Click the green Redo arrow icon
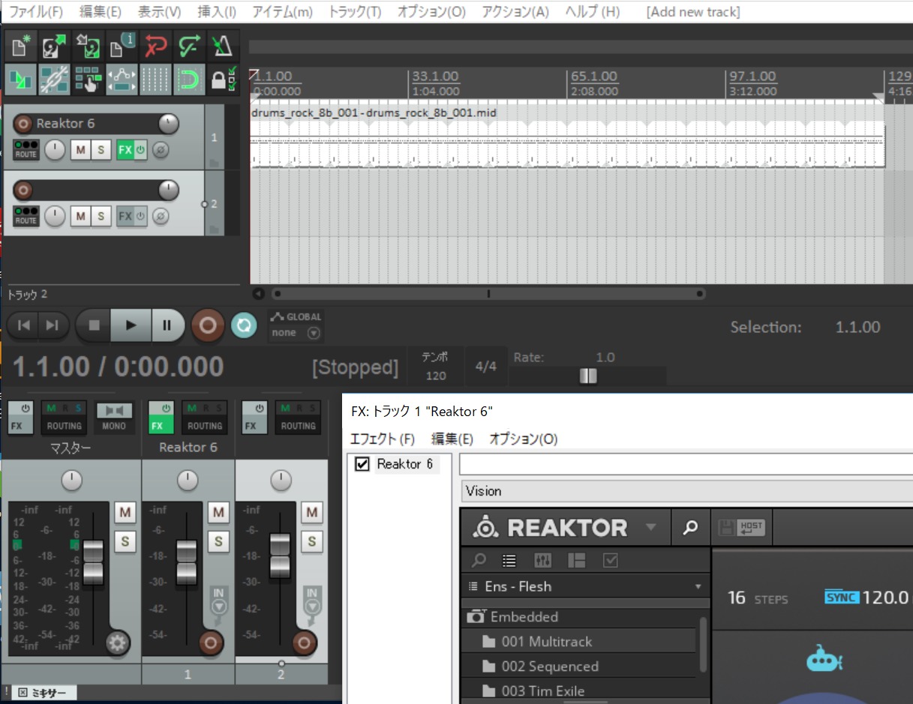913x704 pixels. pos(190,46)
